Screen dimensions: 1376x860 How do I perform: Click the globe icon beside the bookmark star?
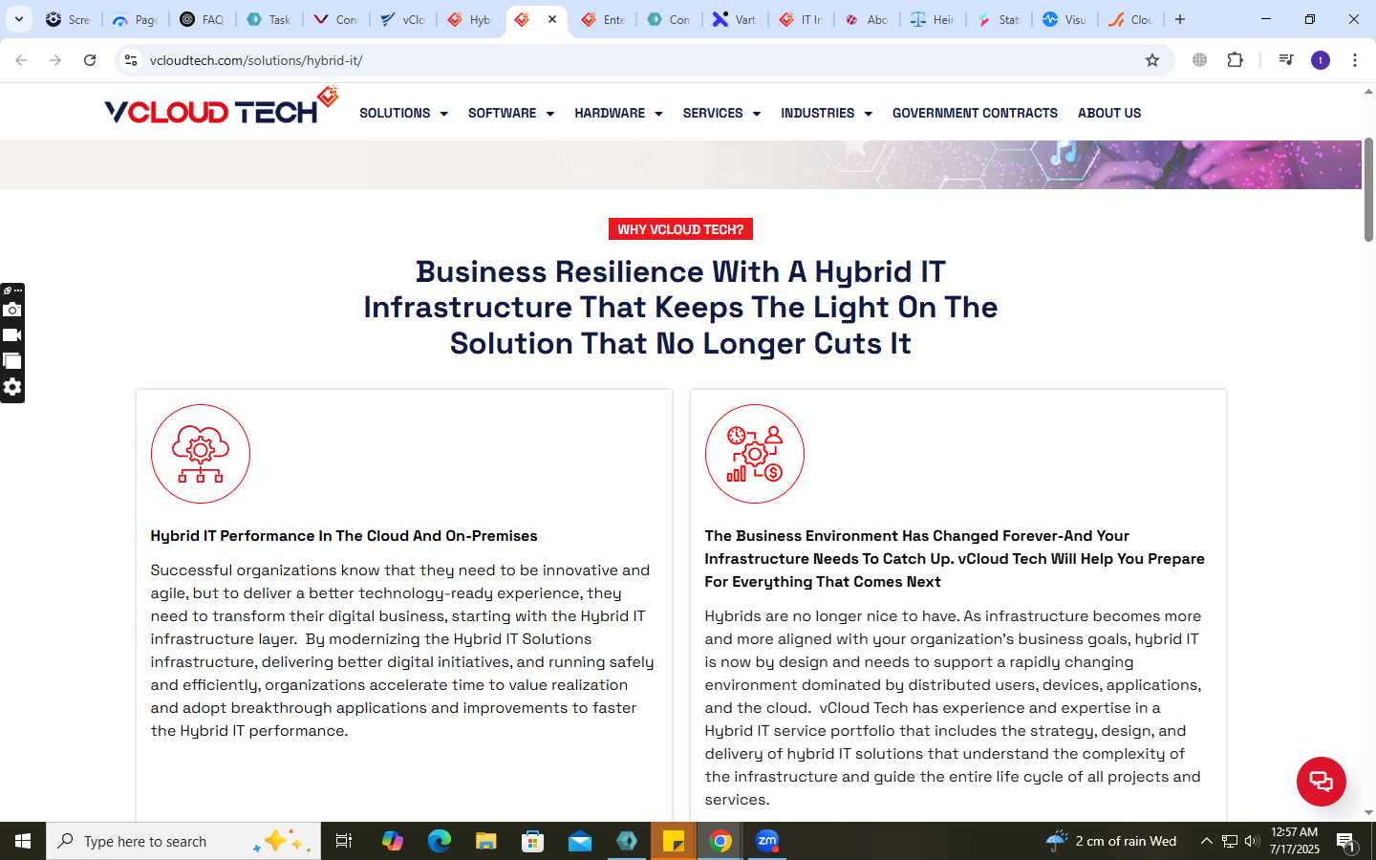1199,60
